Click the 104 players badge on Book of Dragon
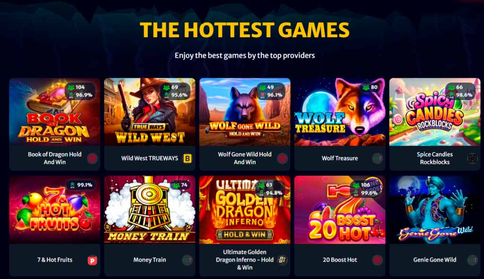Screen dimensions: 484x279 [x=77, y=87]
